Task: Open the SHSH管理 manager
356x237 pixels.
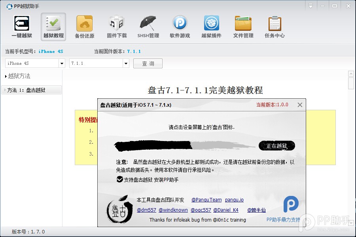Action: point(148,26)
